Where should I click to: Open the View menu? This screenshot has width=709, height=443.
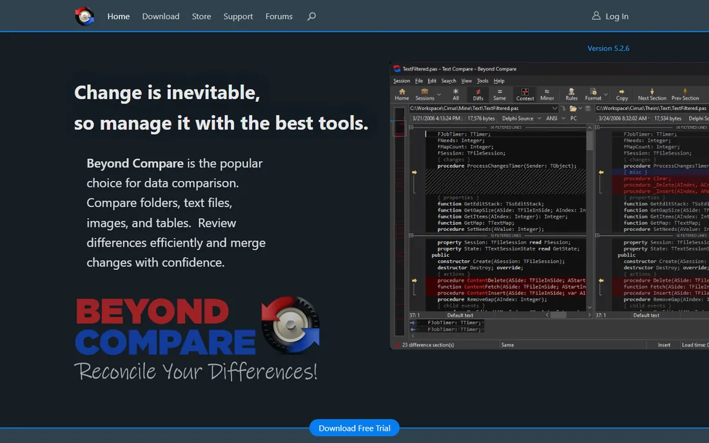[466, 81]
